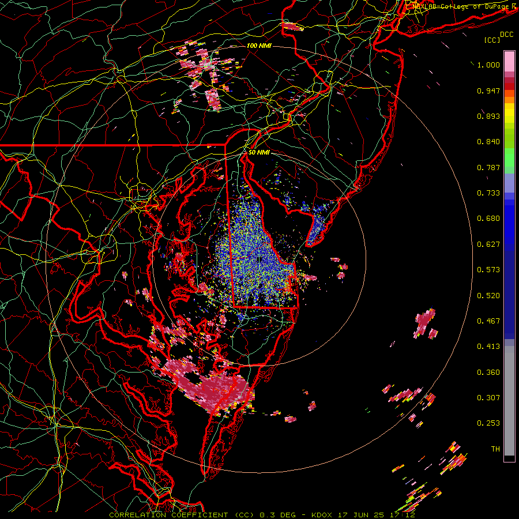The height and width of the screenshot is (519, 519).
Task: Click the TH threshold label
Action: (x=495, y=449)
